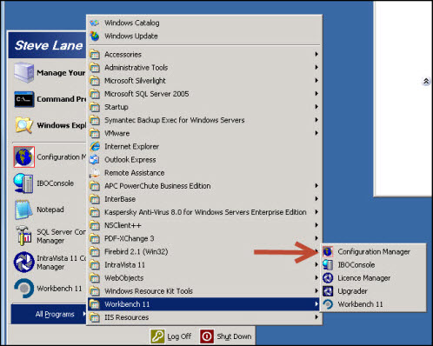Click the Licence Manager icon in submenu
This screenshot has height=346, width=433.
(328, 278)
